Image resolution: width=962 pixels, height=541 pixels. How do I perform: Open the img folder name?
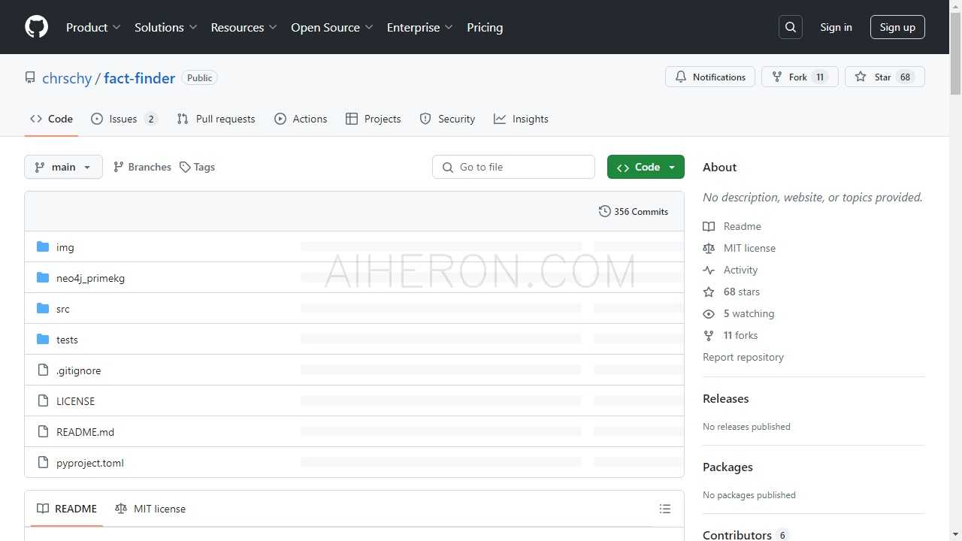click(x=65, y=247)
